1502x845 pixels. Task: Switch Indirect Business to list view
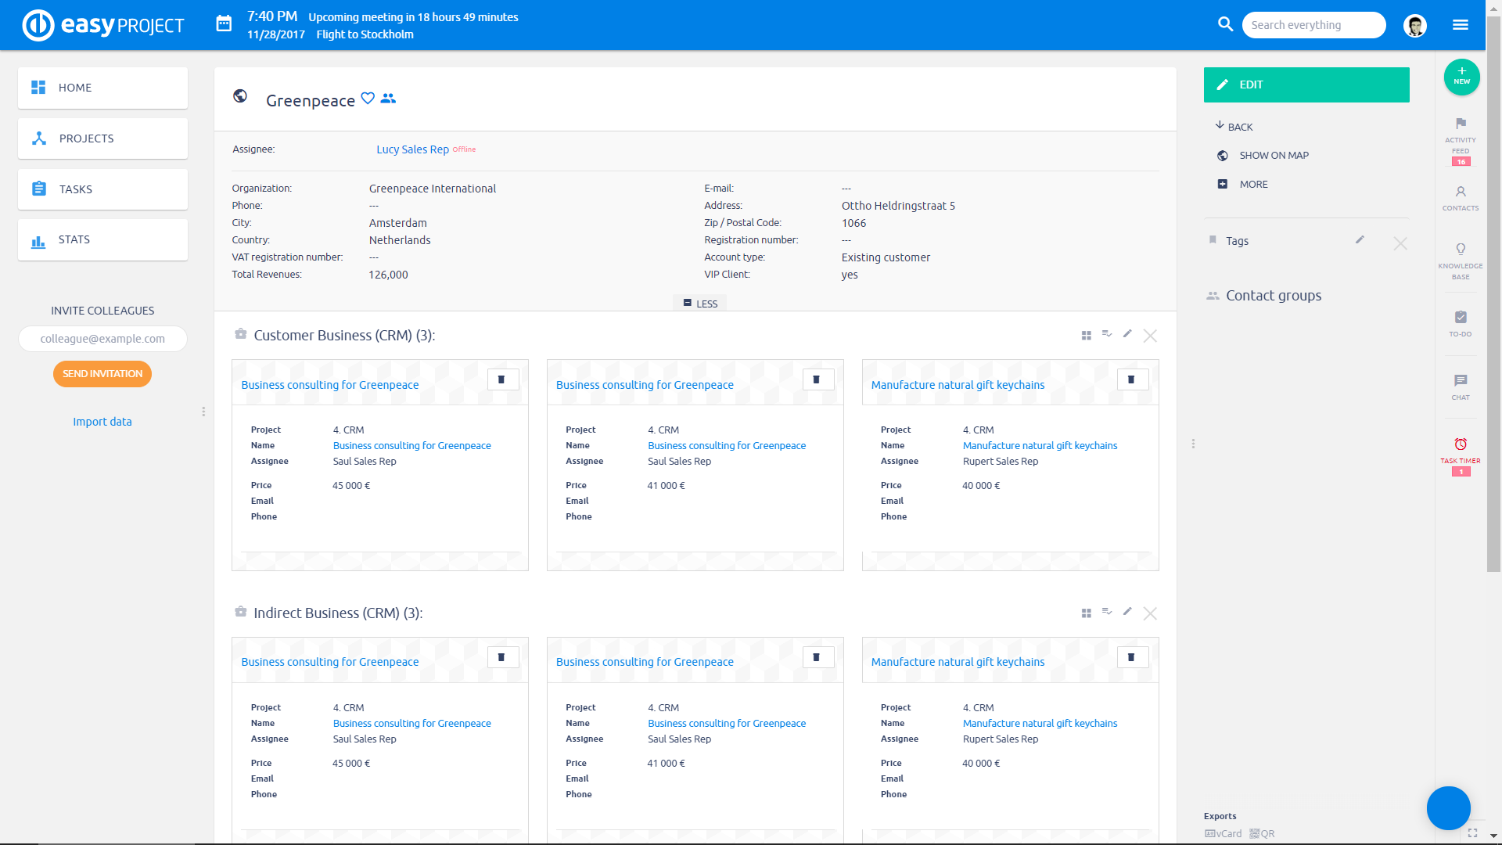click(x=1107, y=611)
